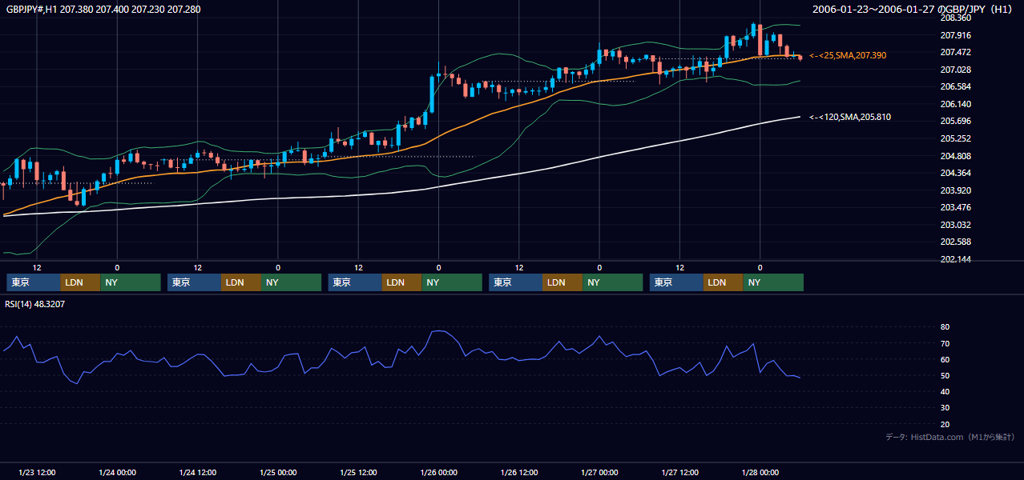This screenshot has width=1024, height=480.
Task: Click price axis label 204.808
Action: coord(955,156)
